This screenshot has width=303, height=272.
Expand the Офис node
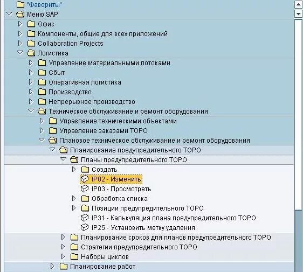[20, 24]
